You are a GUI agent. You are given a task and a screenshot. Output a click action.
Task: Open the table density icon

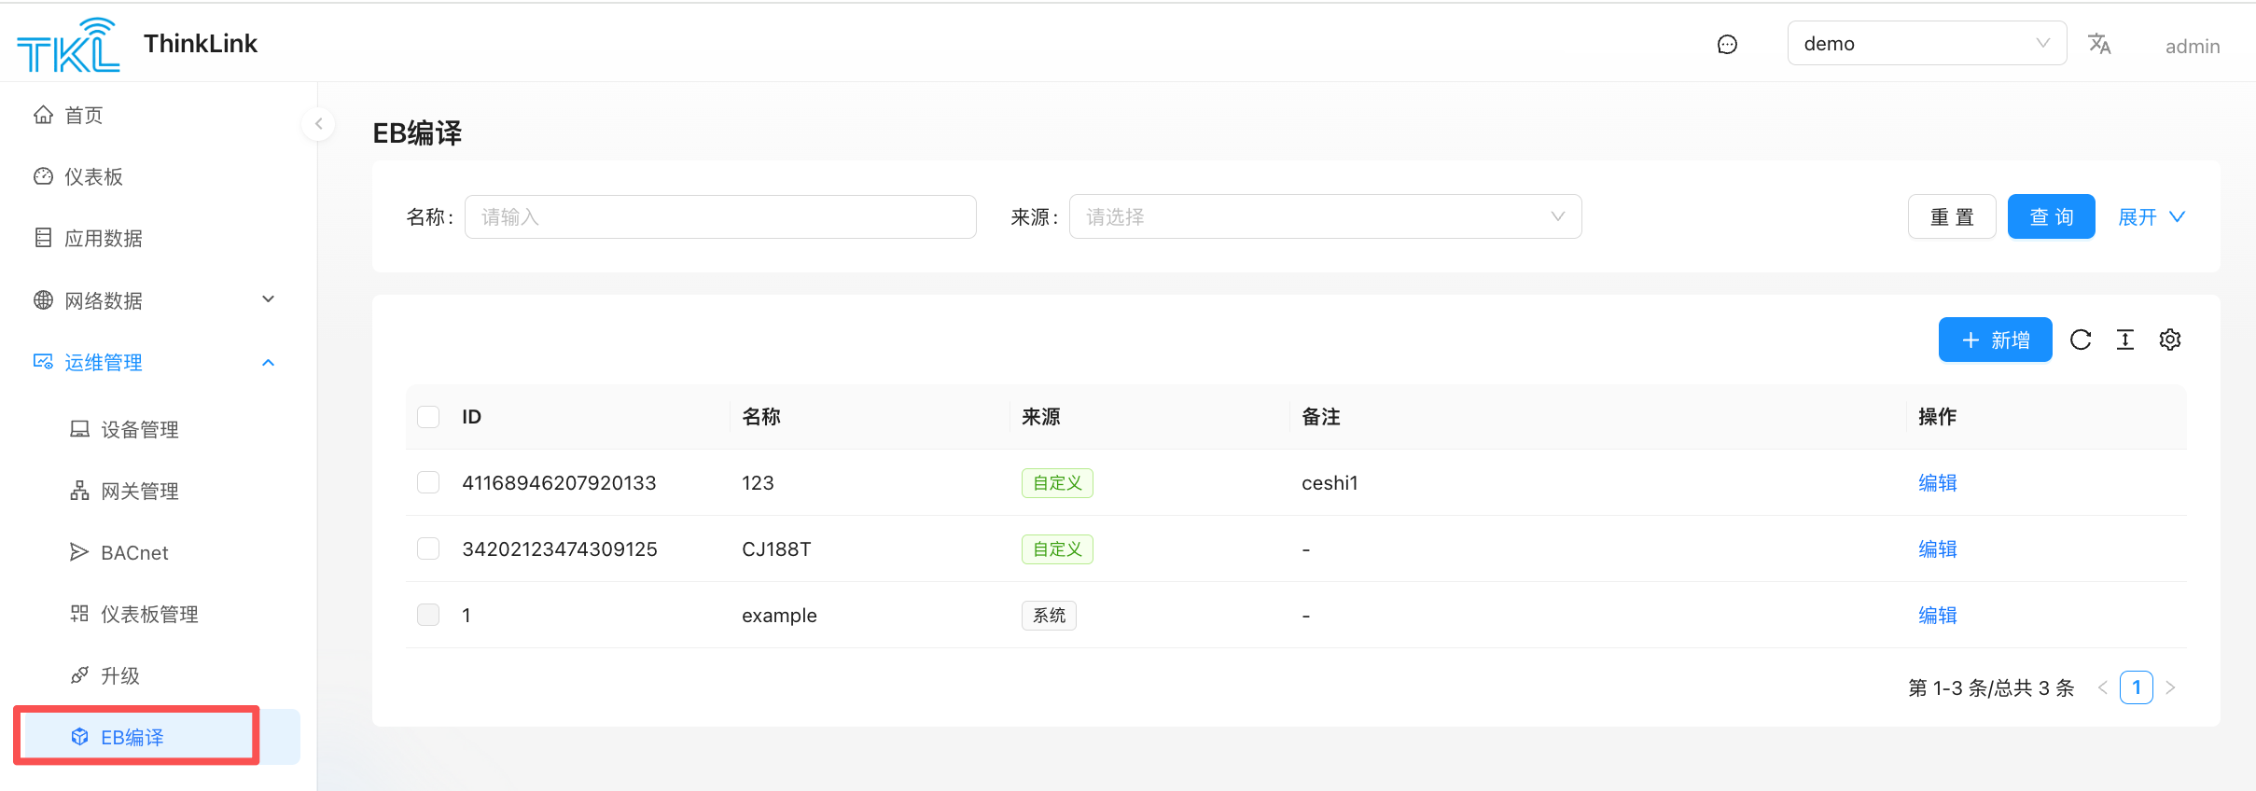click(x=2124, y=340)
